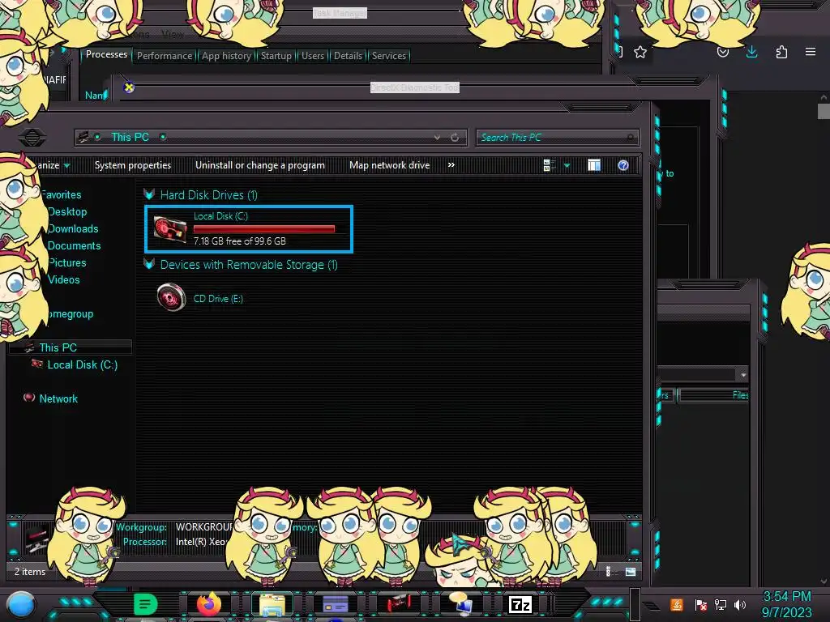This screenshot has height=622, width=830.
Task: Switch to Task Manager Processes tab
Action: tap(106, 54)
